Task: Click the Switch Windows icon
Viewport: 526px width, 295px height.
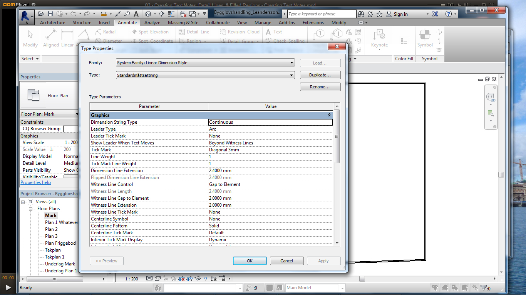Action: [x=193, y=14]
